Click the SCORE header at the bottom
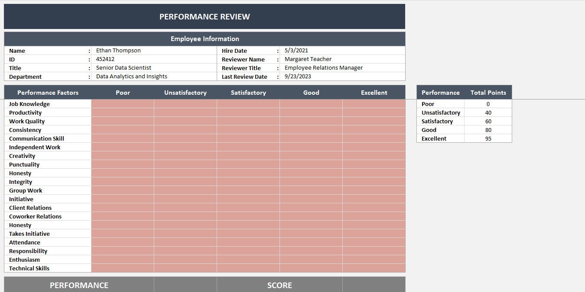 [x=279, y=285]
